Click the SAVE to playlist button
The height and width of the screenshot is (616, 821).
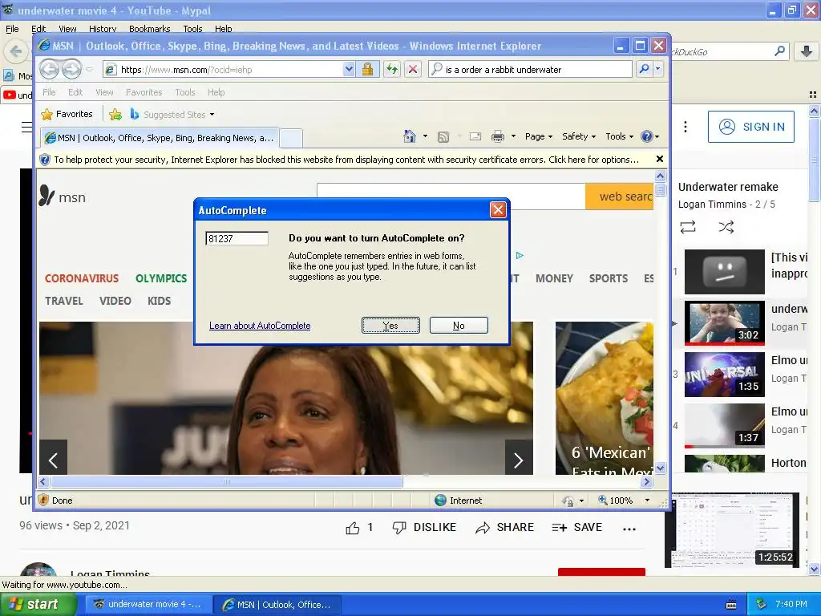click(x=577, y=528)
